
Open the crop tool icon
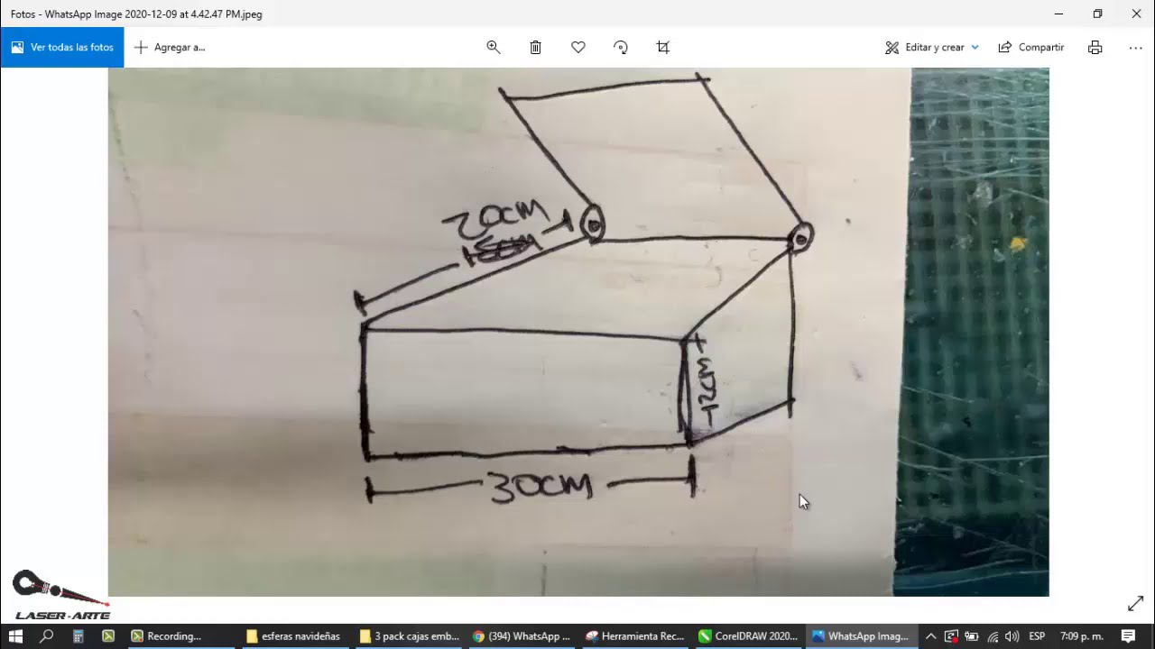[x=663, y=47]
